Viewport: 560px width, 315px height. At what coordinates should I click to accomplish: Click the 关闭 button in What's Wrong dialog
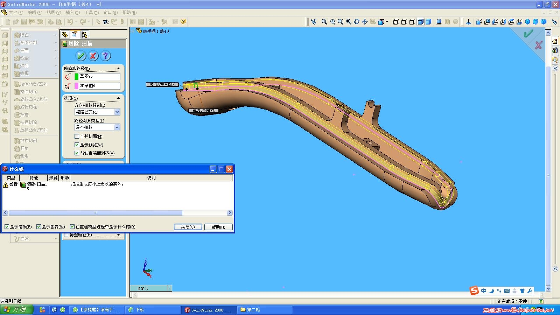point(188,227)
